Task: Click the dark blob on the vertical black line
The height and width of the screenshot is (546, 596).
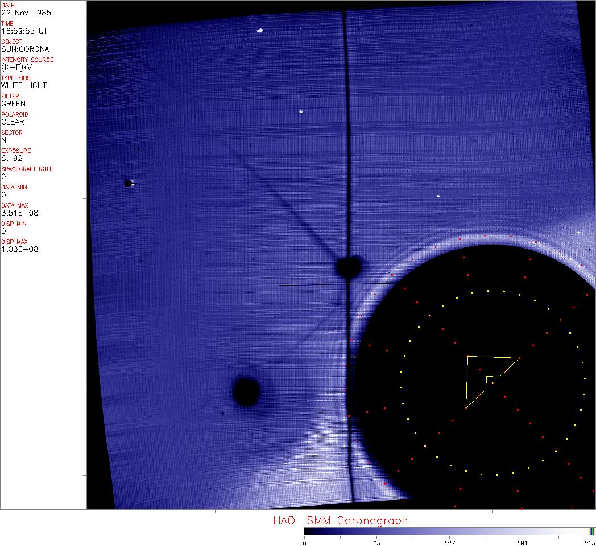Action: 348,266
